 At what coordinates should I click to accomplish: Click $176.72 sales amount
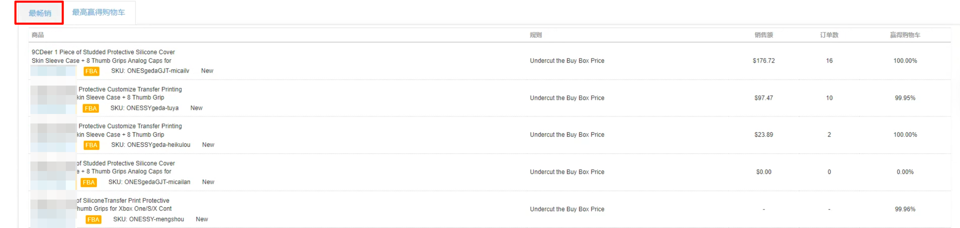[x=763, y=61]
